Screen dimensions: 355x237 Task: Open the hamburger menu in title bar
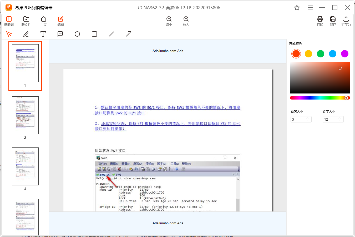pyautogui.click(x=311, y=8)
